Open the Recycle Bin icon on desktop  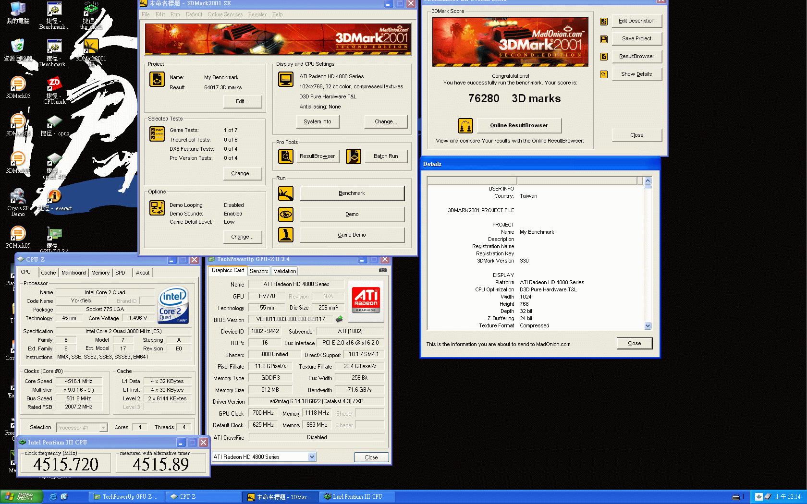(x=18, y=49)
